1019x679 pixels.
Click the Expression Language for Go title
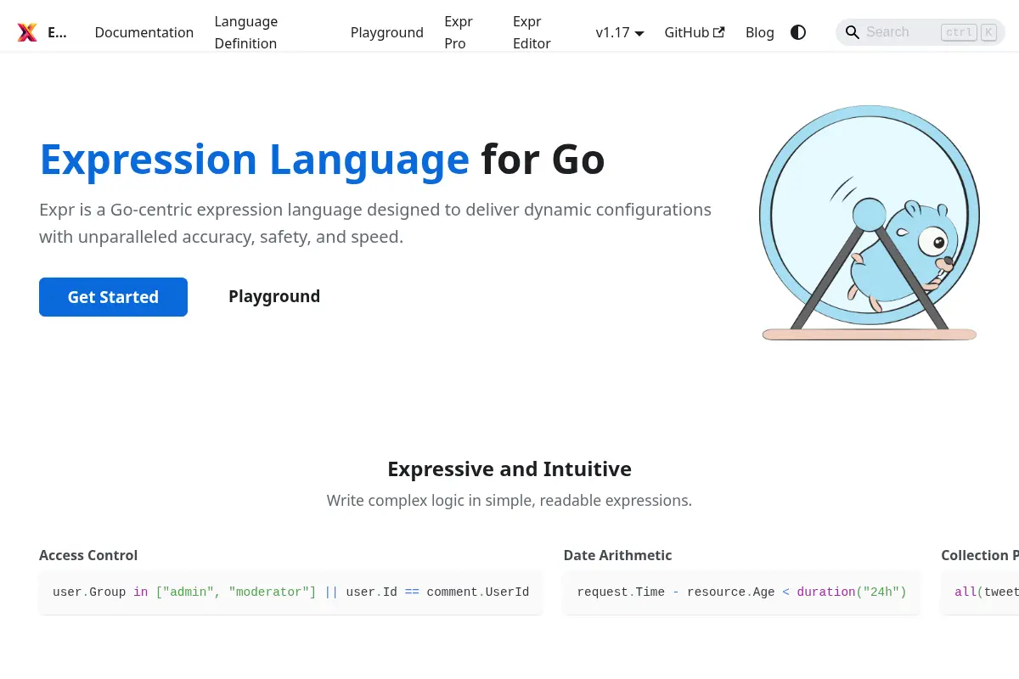tap(322, 160)
